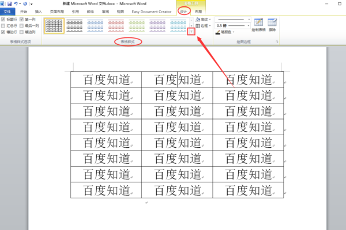346x230 pixels.
Task: Open the 笔颜色 (Pen Color) dropdown arrow
Action: [234, 32]
